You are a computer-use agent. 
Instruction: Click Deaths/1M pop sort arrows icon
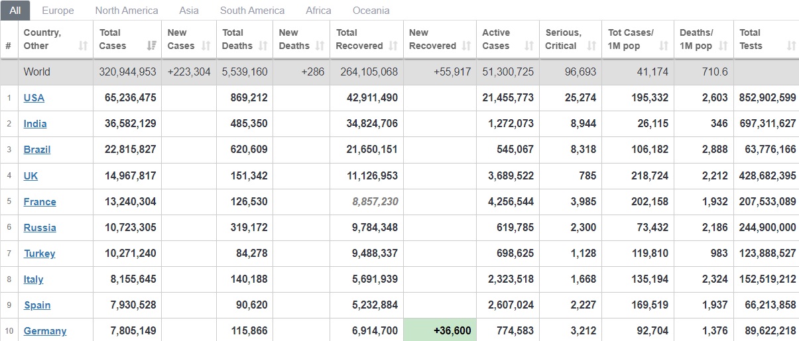click(723, 46)
